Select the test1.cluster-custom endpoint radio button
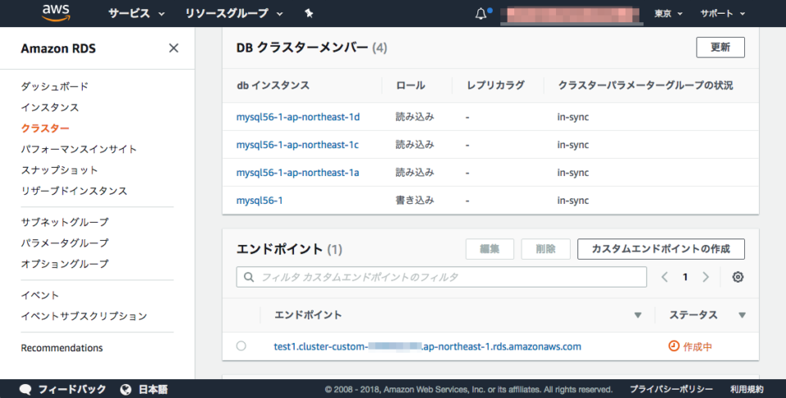 (241, 346)
